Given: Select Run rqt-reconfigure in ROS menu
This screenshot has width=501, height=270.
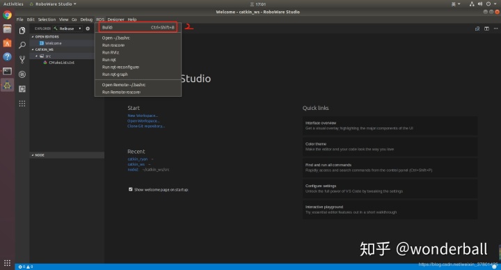Looking at the screenshot, I should (138, 67).
